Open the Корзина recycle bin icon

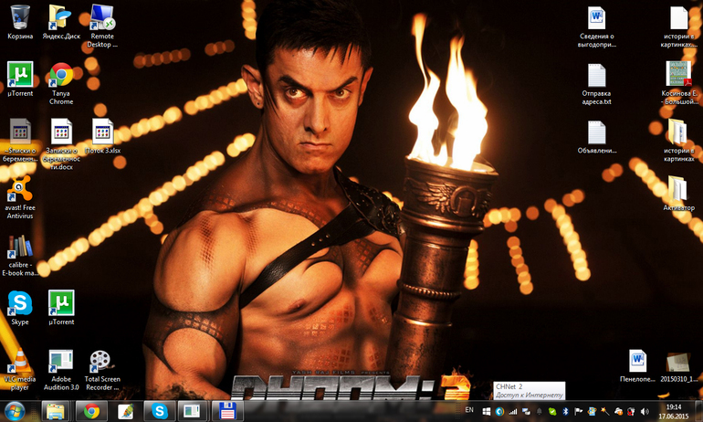20,17
